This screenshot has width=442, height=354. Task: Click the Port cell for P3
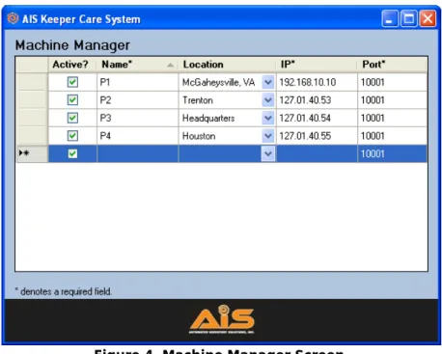point(393,118)
